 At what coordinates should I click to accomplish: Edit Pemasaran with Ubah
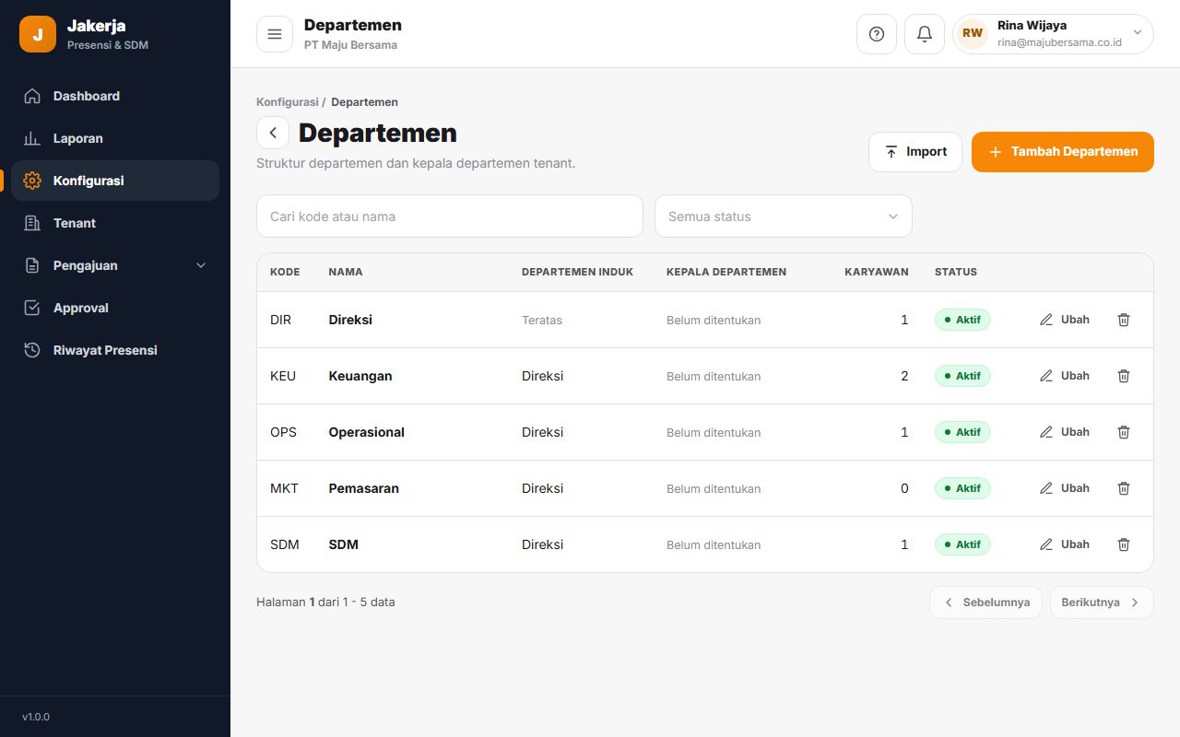[x=1065, y=488]
